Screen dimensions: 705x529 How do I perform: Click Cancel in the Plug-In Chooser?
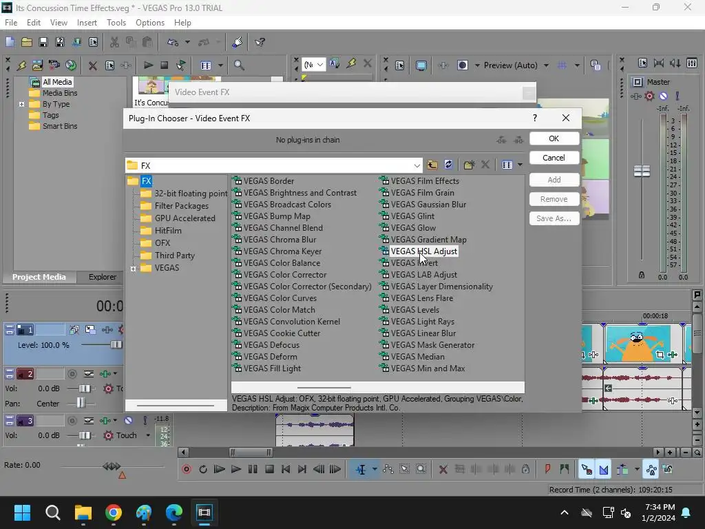[x=554, y=158]
